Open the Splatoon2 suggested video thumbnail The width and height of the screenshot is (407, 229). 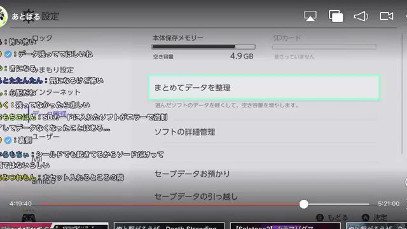point(286,226)
